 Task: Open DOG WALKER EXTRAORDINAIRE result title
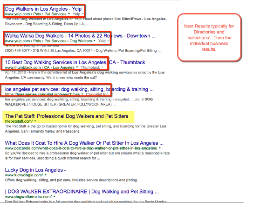[82, 192]
